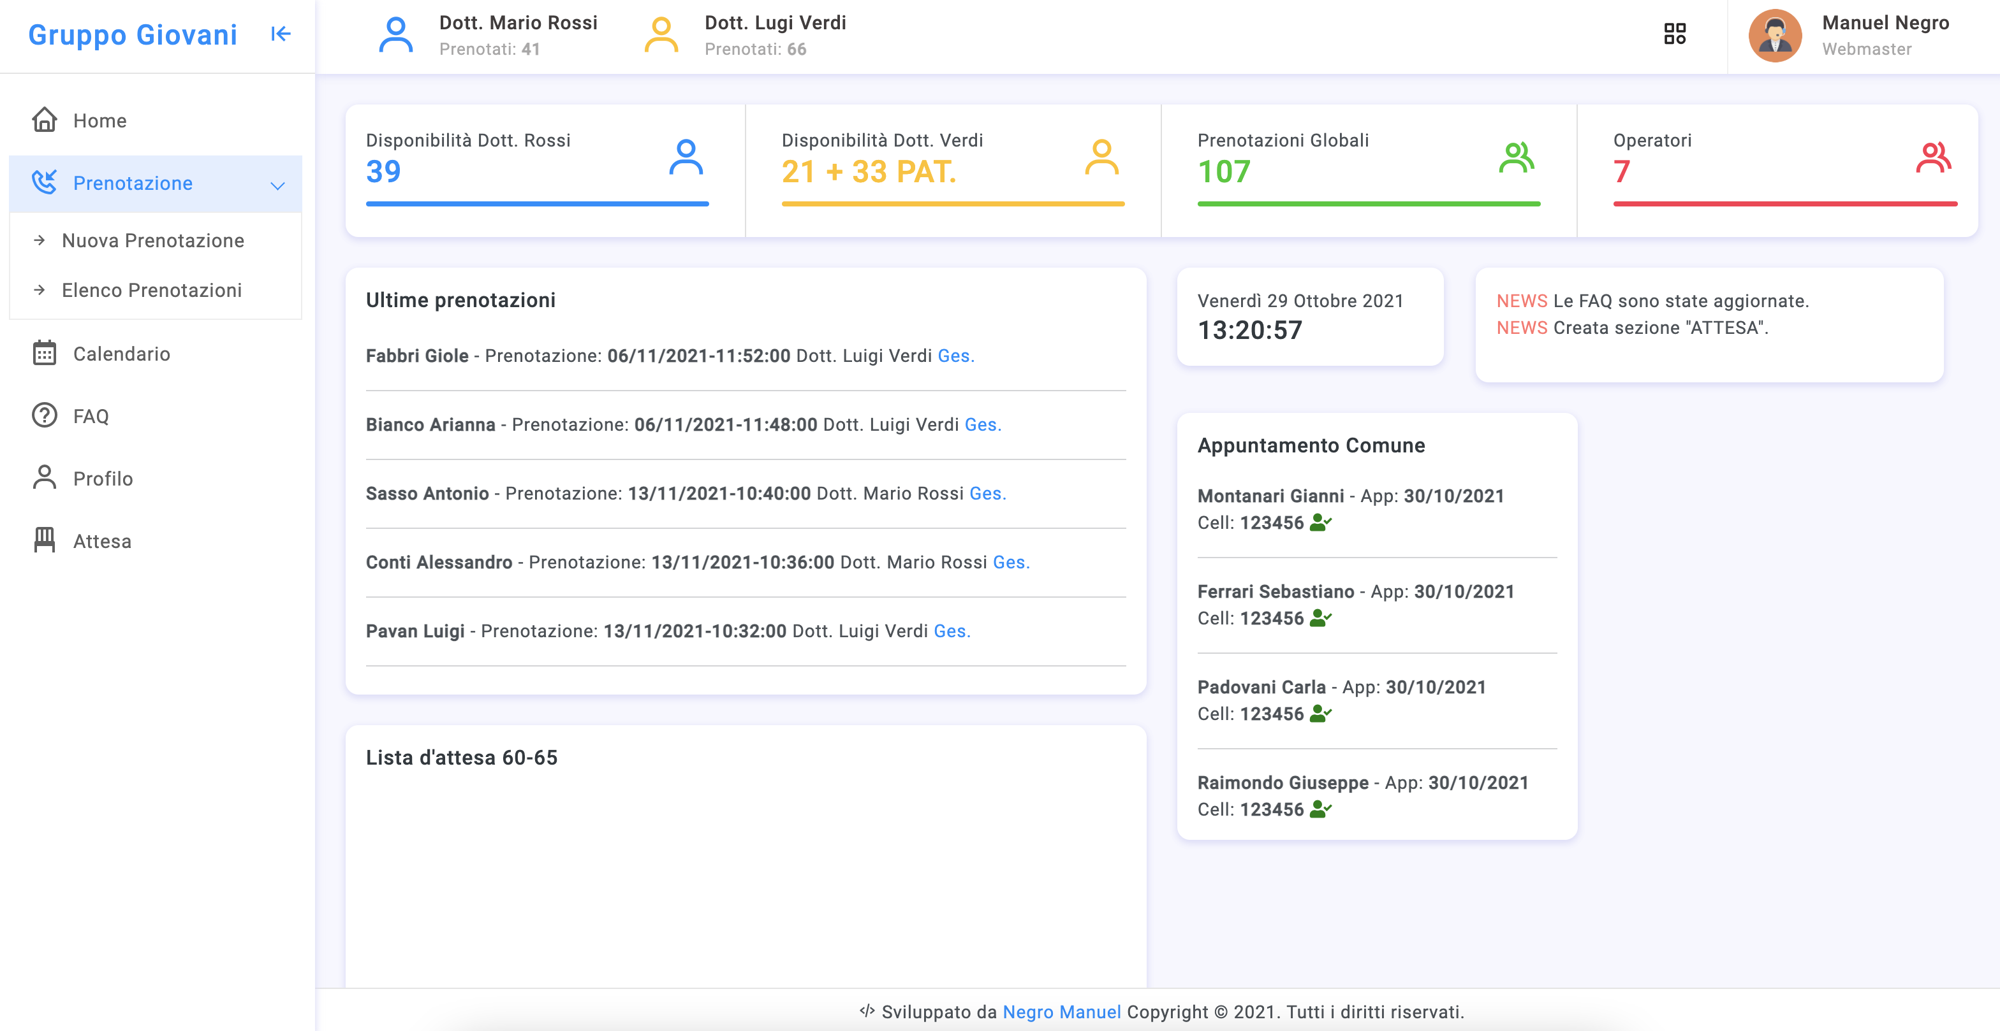
Task: Click green progress bar under Prenotazioni Globali
Action: coord(1368,204)
